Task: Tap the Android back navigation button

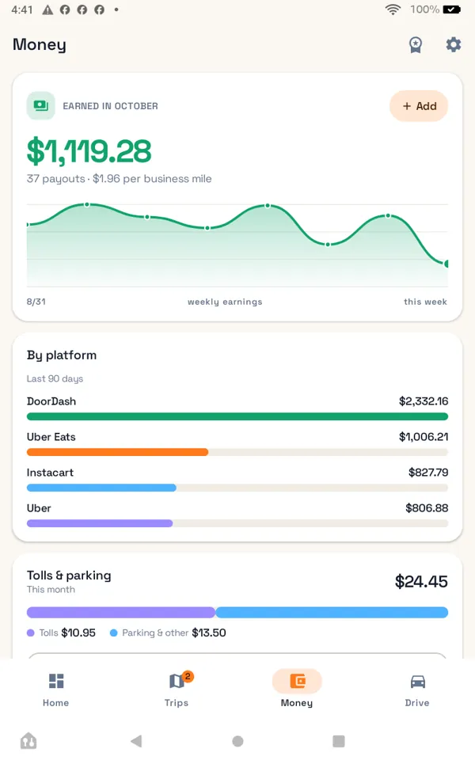Action: [136, 741]
